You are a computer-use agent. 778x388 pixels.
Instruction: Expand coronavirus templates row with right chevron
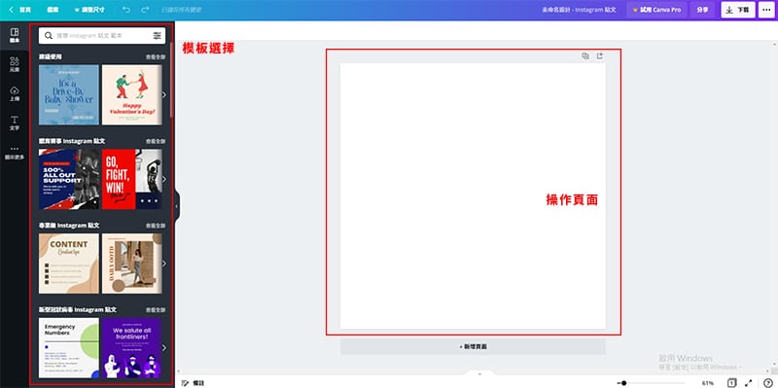tap(164, 348)
